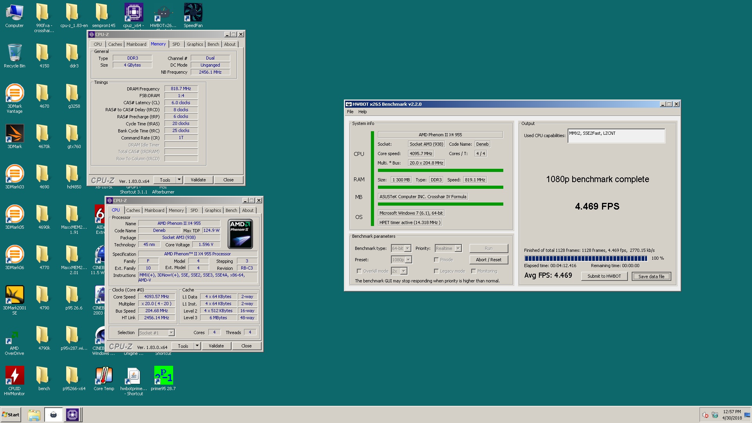Expand the Socket #1 selection dropdown
Screen dimensions: 752x423
pos(171,333)
